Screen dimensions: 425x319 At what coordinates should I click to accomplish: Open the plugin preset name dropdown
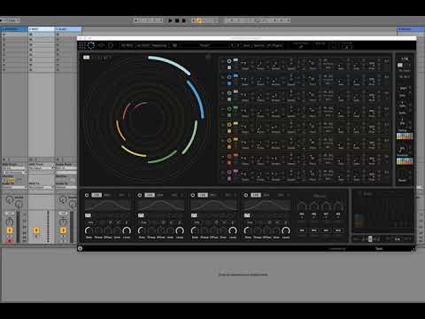coord(205,45)
